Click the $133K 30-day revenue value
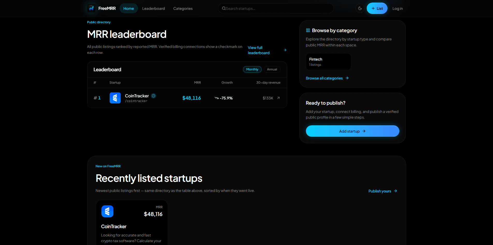Image resolution: width=493 pixels, height=245 pixels. [268, 98]
